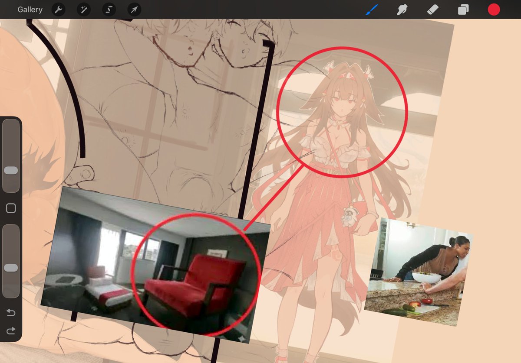Screen dimensions: 521x363
Task: Click the brush size slider handle
Action: coord(11,170)
